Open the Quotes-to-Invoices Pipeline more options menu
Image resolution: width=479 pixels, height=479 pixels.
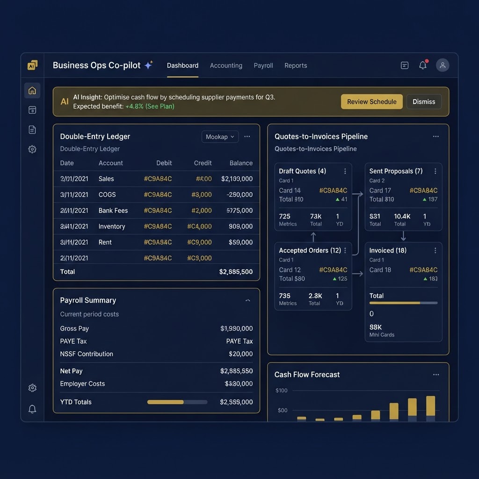(435, 137)
